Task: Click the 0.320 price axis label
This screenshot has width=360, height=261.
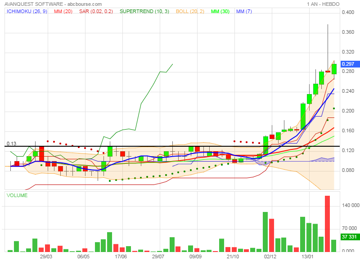Action: tap(348, 52)
